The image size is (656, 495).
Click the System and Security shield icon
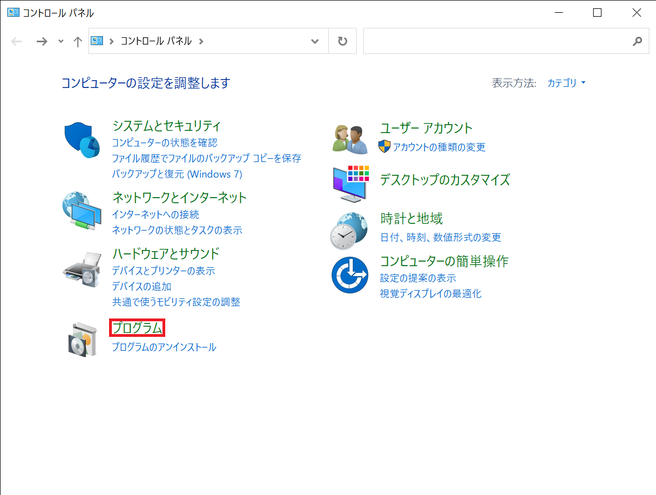tap(82, 141)
